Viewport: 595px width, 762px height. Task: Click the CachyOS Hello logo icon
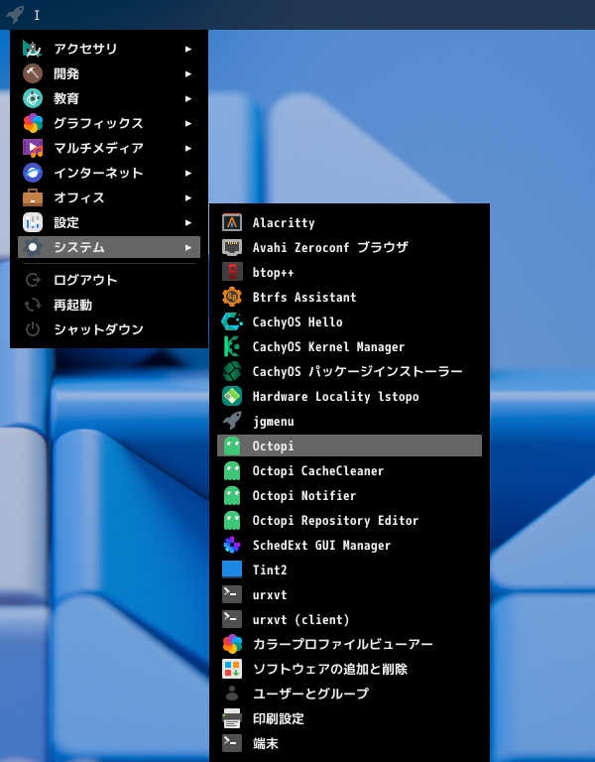232,321
